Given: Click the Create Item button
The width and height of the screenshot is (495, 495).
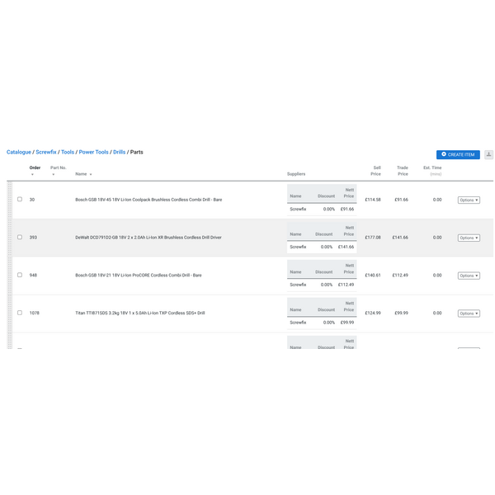Looking at the screenshot, I should pos(458,154).
